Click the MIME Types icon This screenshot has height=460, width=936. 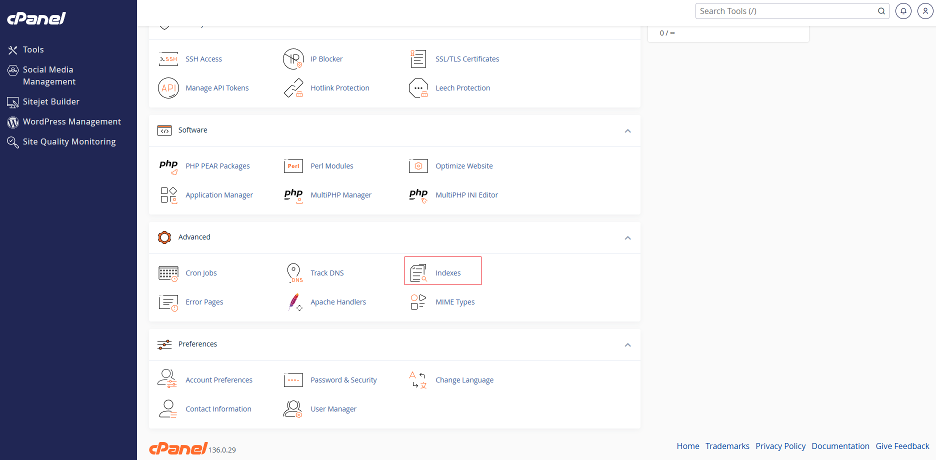coord(418,302)
